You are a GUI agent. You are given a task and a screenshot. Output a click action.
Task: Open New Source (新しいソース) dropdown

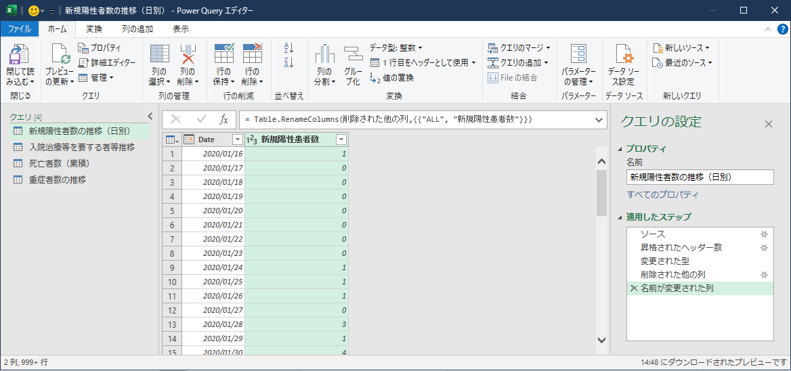[x=681, y=48]
